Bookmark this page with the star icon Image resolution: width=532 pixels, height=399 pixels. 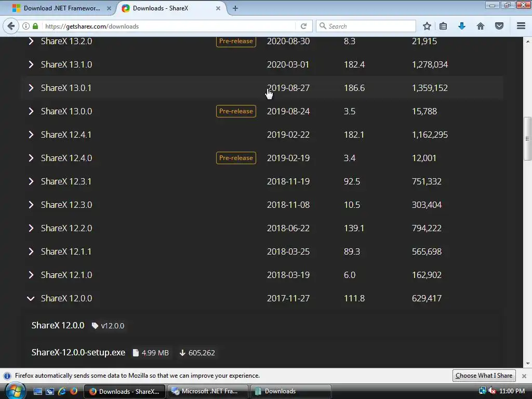427,26
